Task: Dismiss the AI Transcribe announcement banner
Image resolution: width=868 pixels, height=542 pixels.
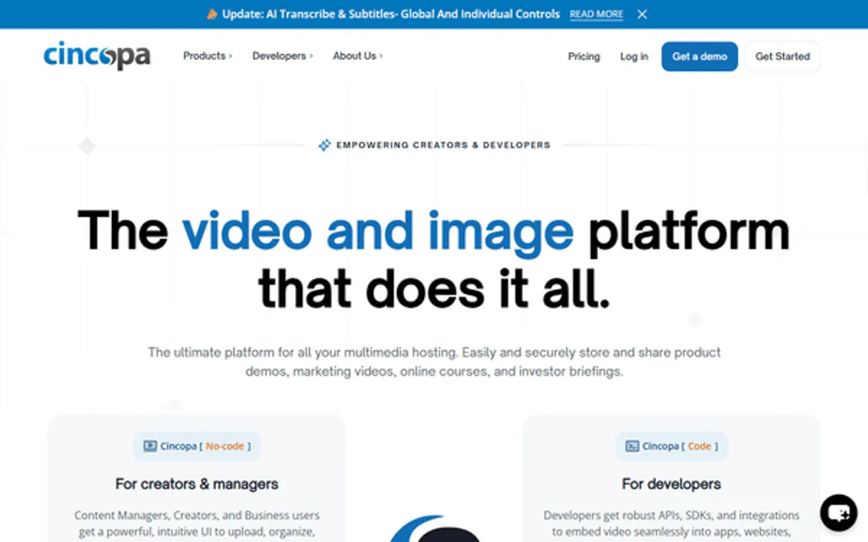Action: pos(642,14)
